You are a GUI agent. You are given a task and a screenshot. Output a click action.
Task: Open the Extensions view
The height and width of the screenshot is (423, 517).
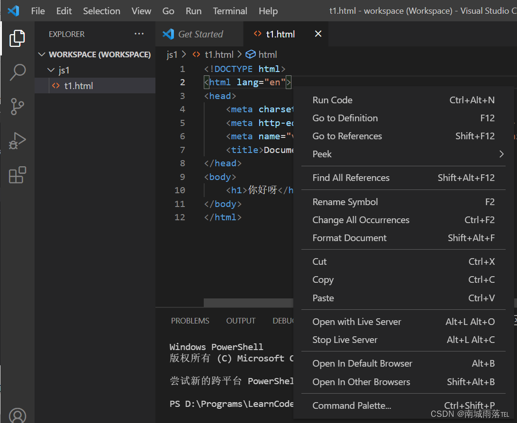click(x=17, y=175)
